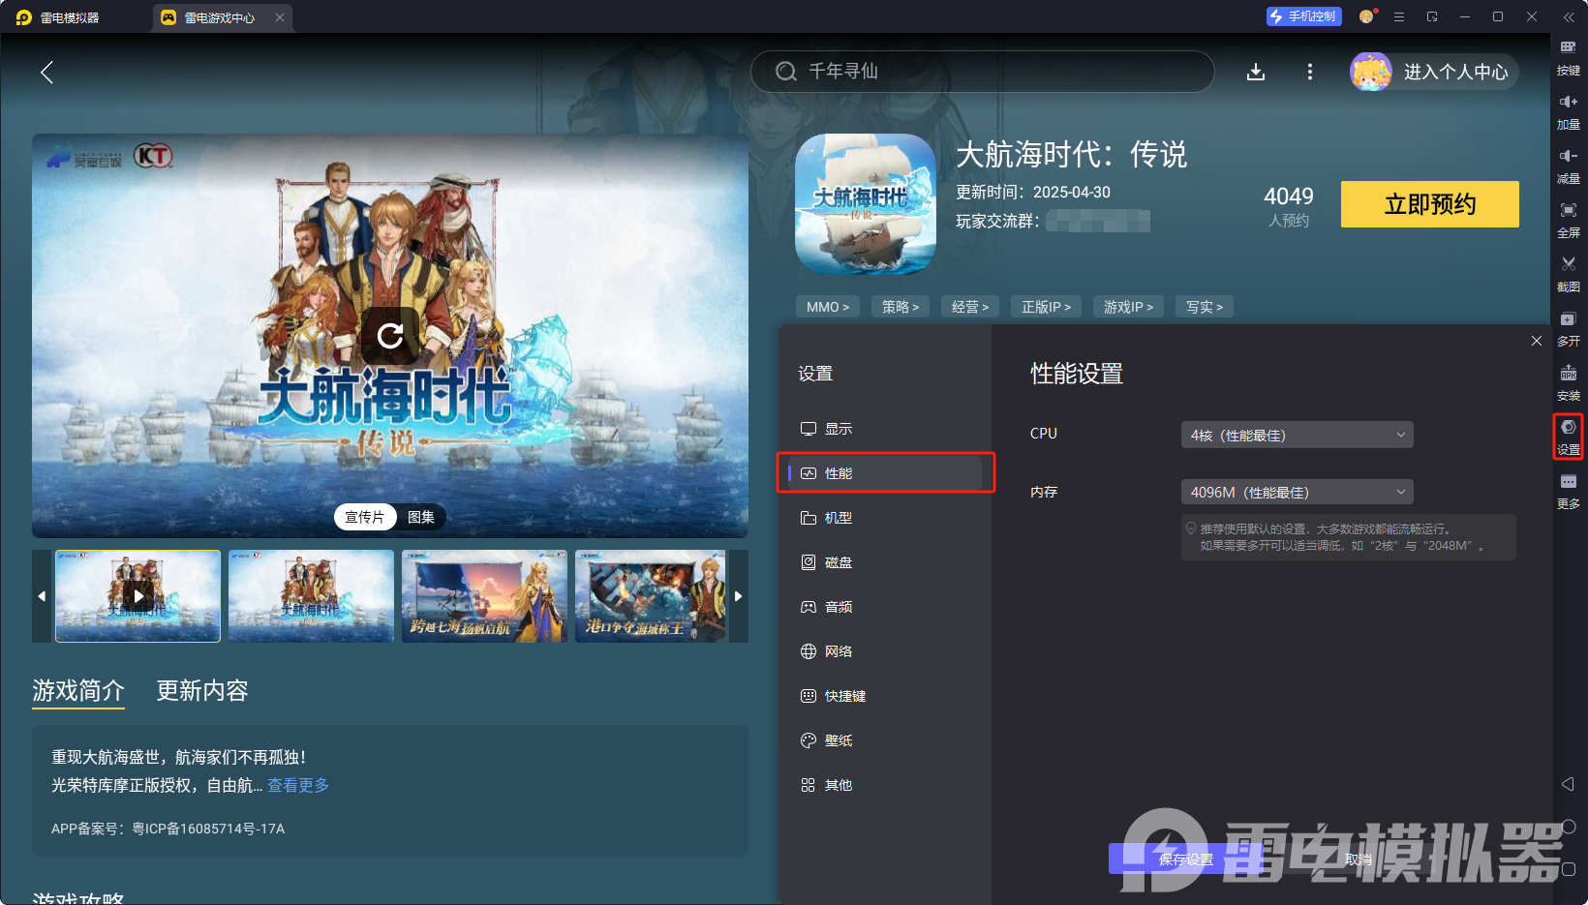Toggle 全屏 fullscreen mode in sidebar
The width and height of the screenshot is (1588, 905).
1568,219
